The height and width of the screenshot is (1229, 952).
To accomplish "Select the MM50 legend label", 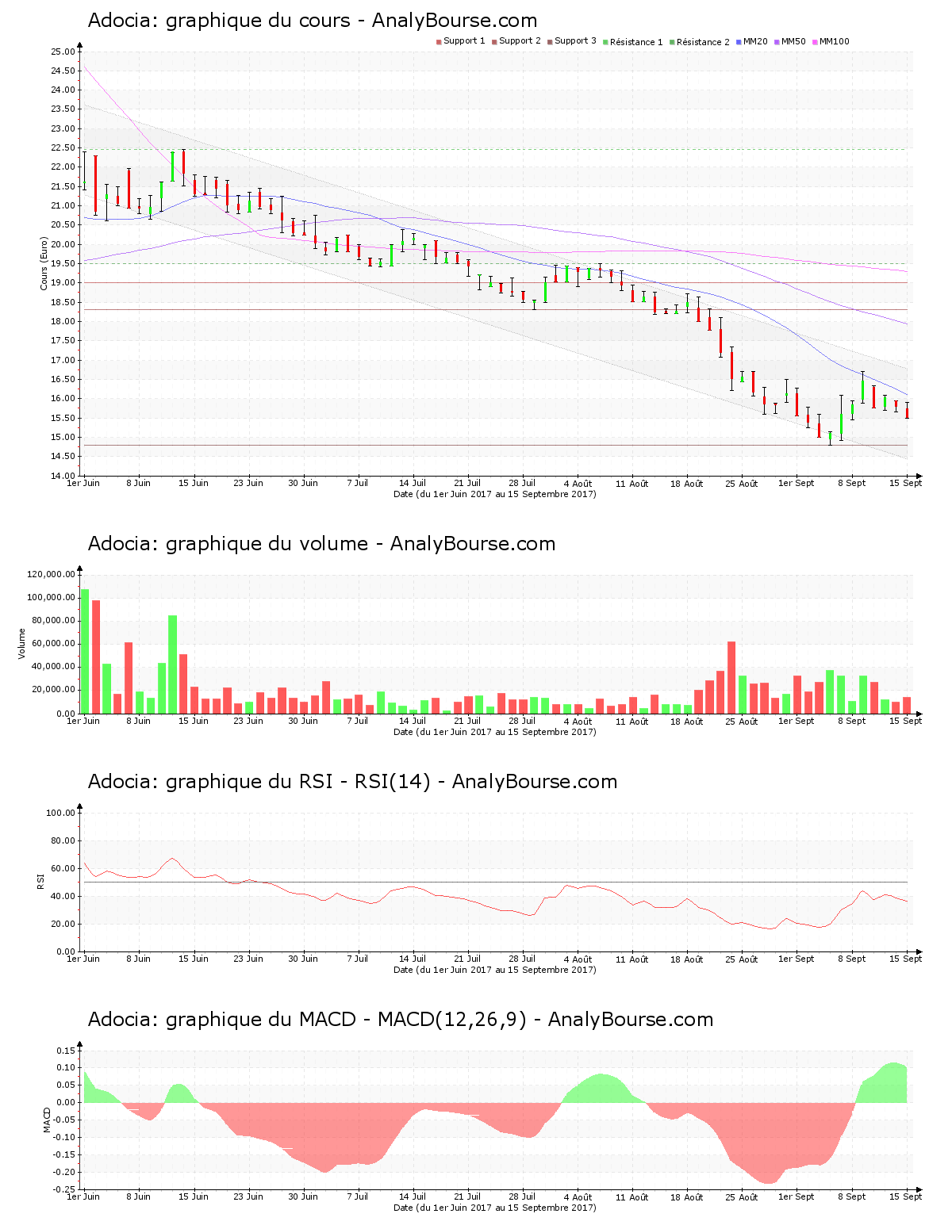I will click(x=793, y=41).
